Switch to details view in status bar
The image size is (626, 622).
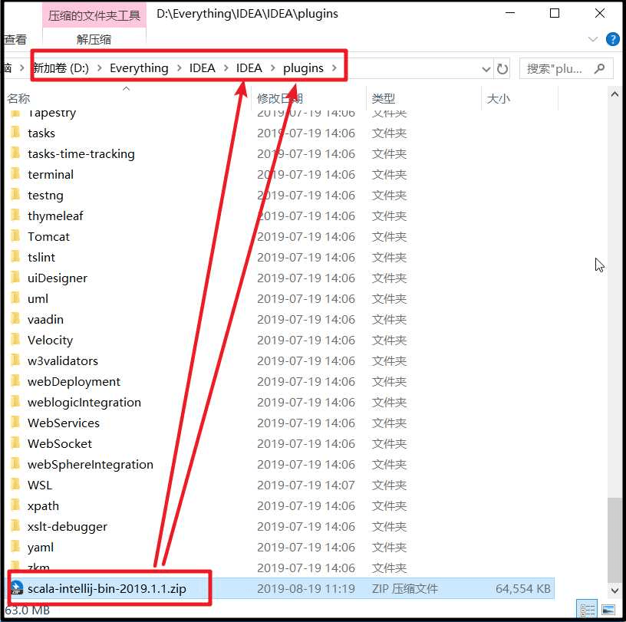click(x=587, y=609)
